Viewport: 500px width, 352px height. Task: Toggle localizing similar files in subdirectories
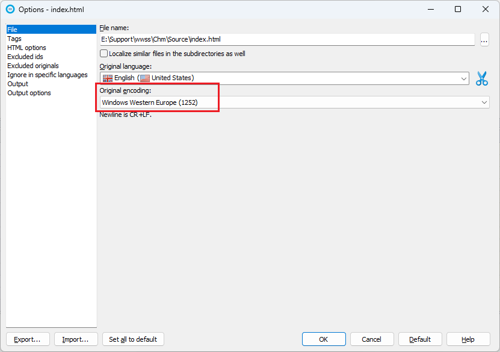tap(103, 53)
